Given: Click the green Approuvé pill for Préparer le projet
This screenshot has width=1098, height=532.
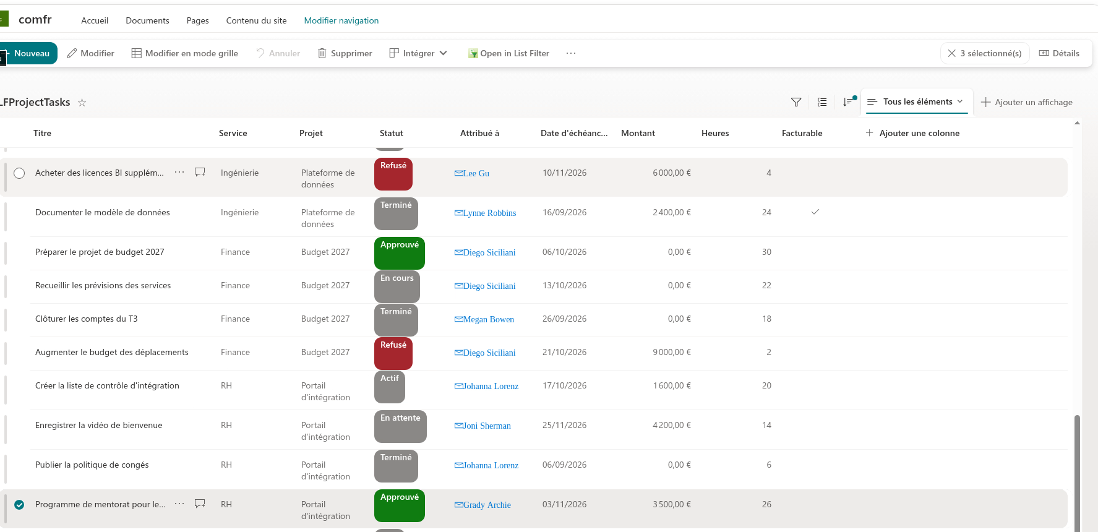Looking at the screenshot, I should tap(400, 253).
